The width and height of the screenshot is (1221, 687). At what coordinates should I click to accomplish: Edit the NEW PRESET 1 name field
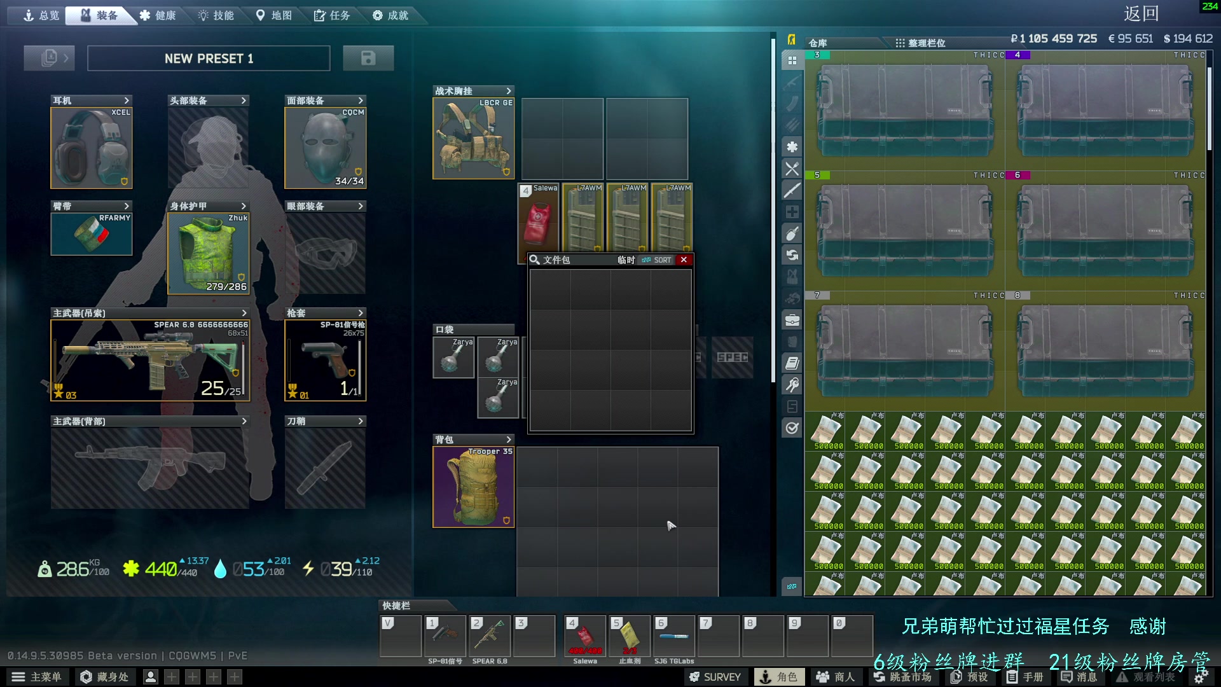209,59
